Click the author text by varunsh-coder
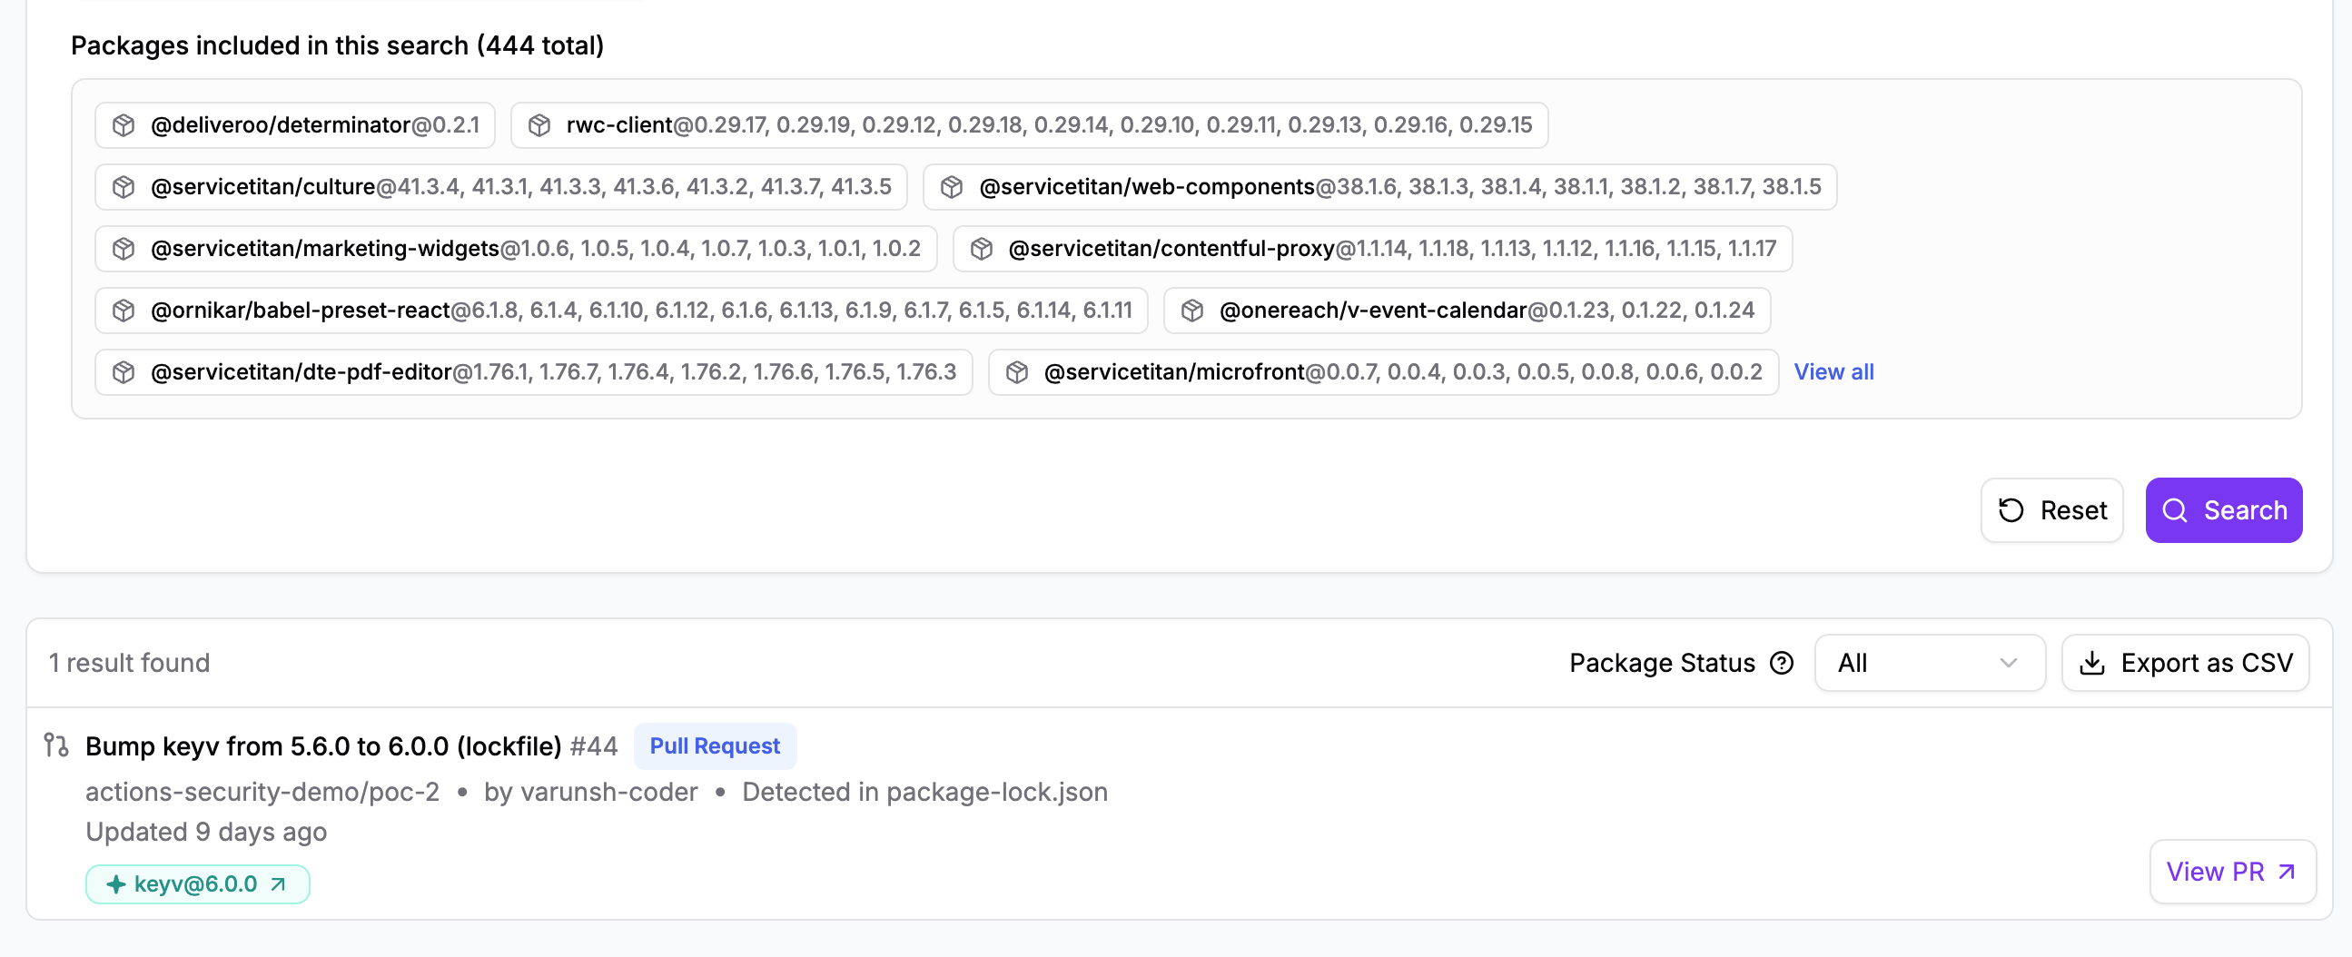 tap(591, 792)
